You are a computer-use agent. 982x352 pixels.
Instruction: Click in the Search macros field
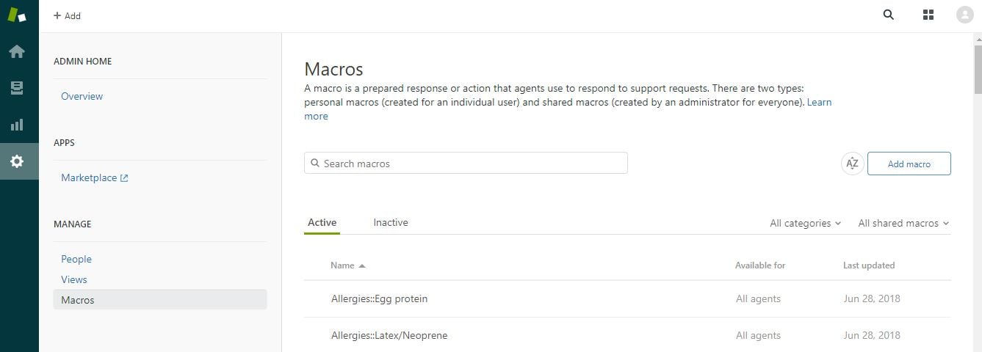pyautogui.click(x=466, y=163)
